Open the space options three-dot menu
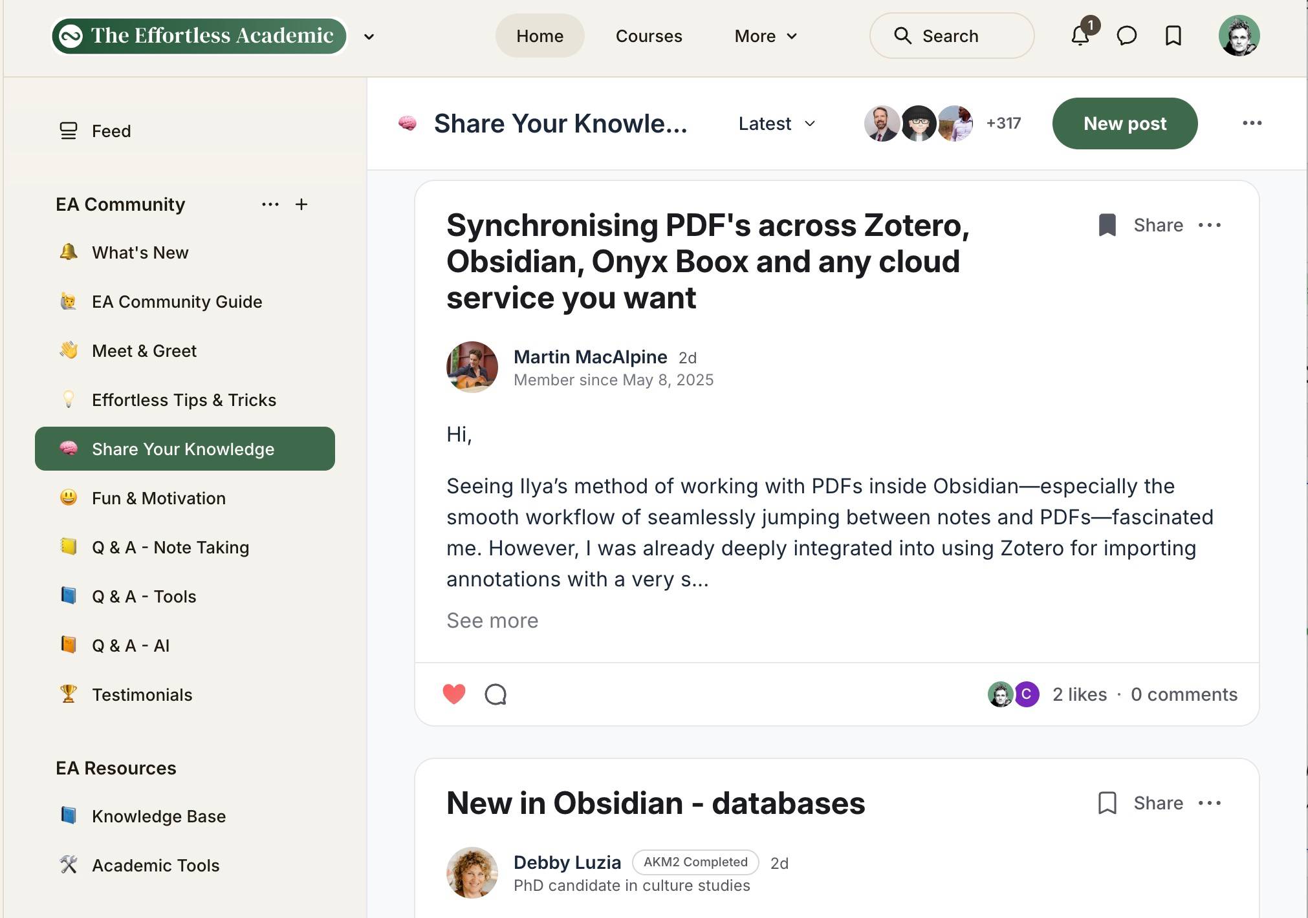 coord(1252,123)
